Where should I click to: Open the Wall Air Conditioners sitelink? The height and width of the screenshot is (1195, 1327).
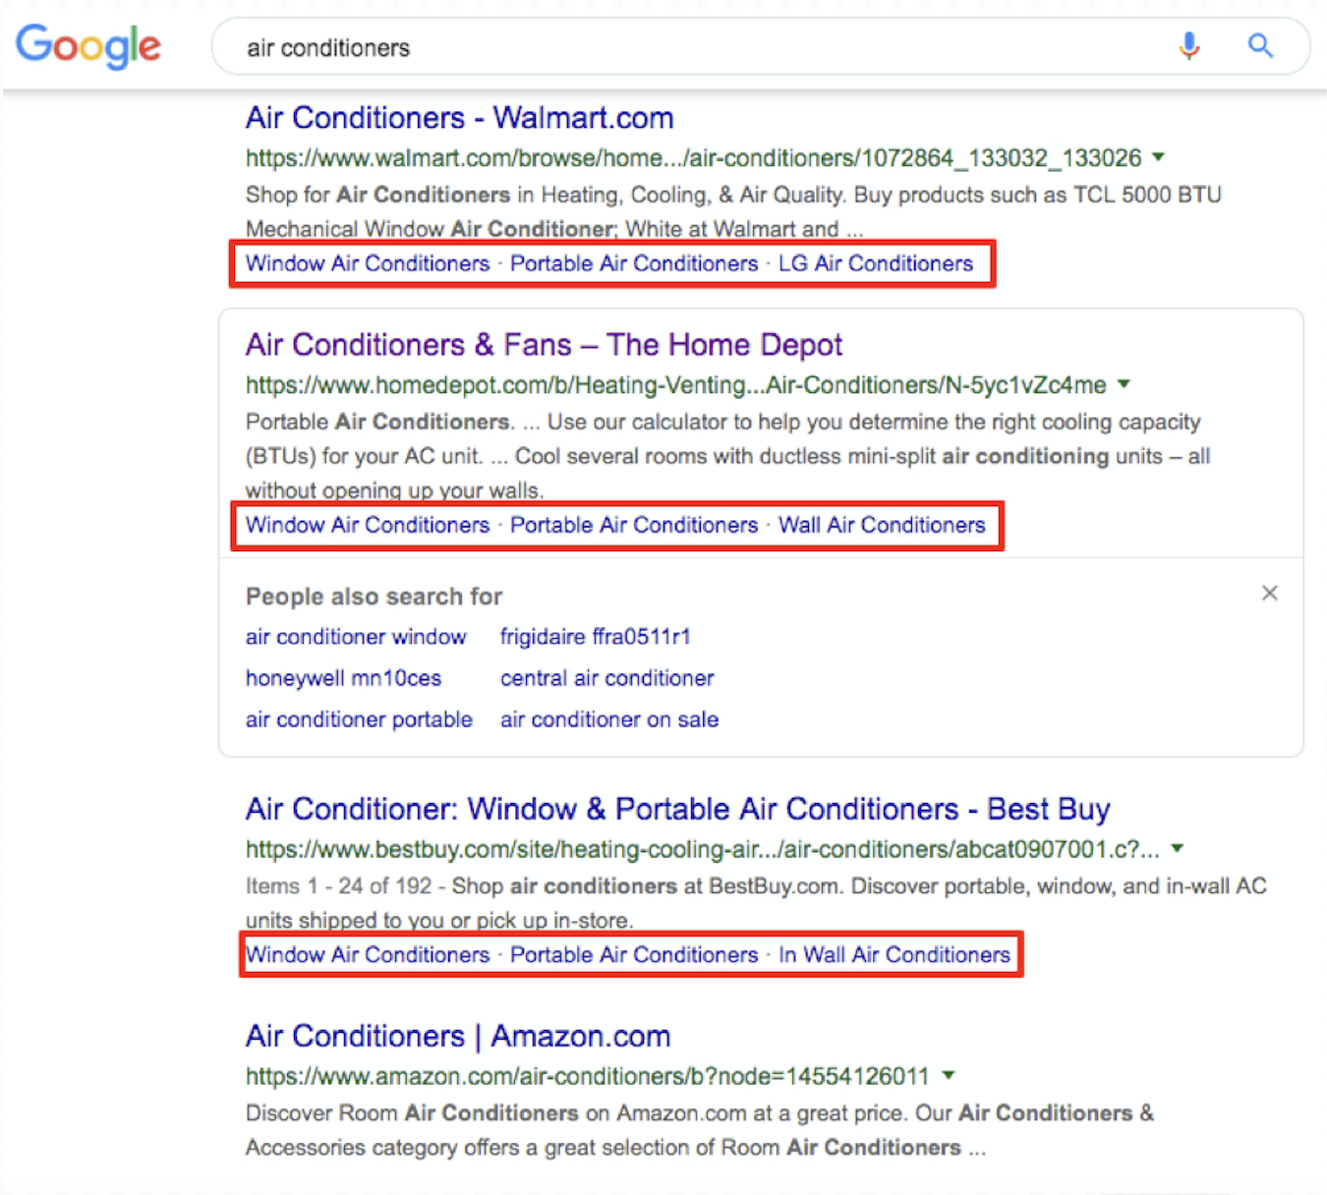pos(882,525)
